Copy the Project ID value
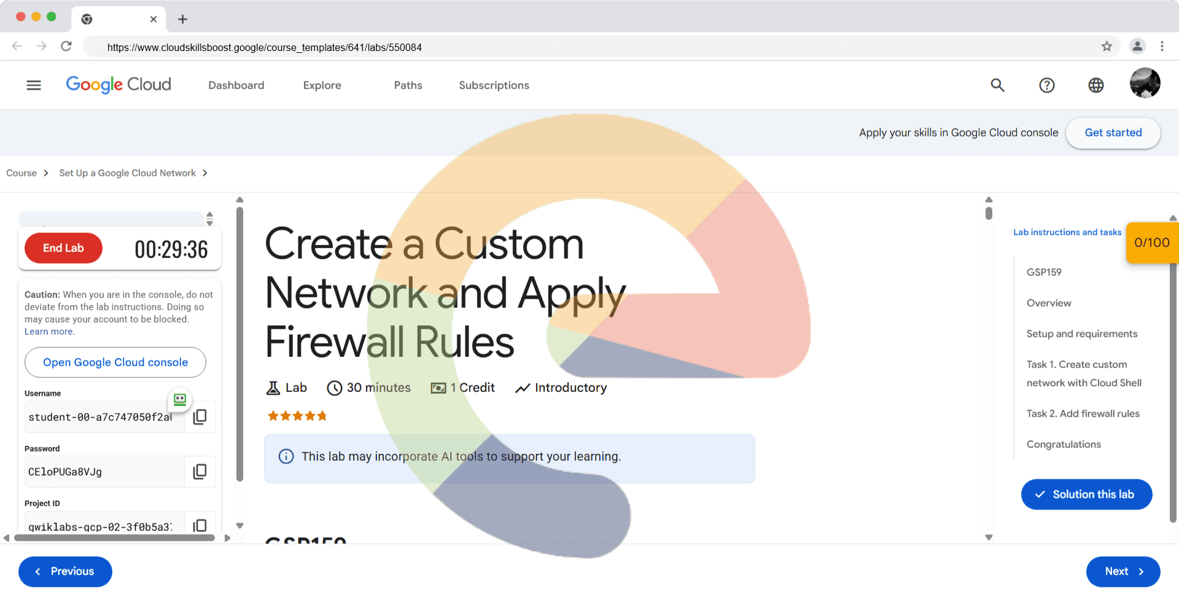The width and height of the screenshot is (1179, 599). click(200, 525)
